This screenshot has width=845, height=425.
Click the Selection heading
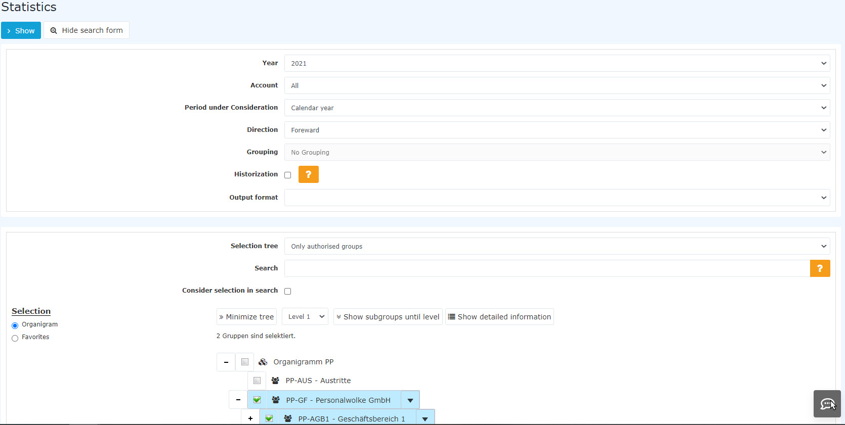pos(31,311)
